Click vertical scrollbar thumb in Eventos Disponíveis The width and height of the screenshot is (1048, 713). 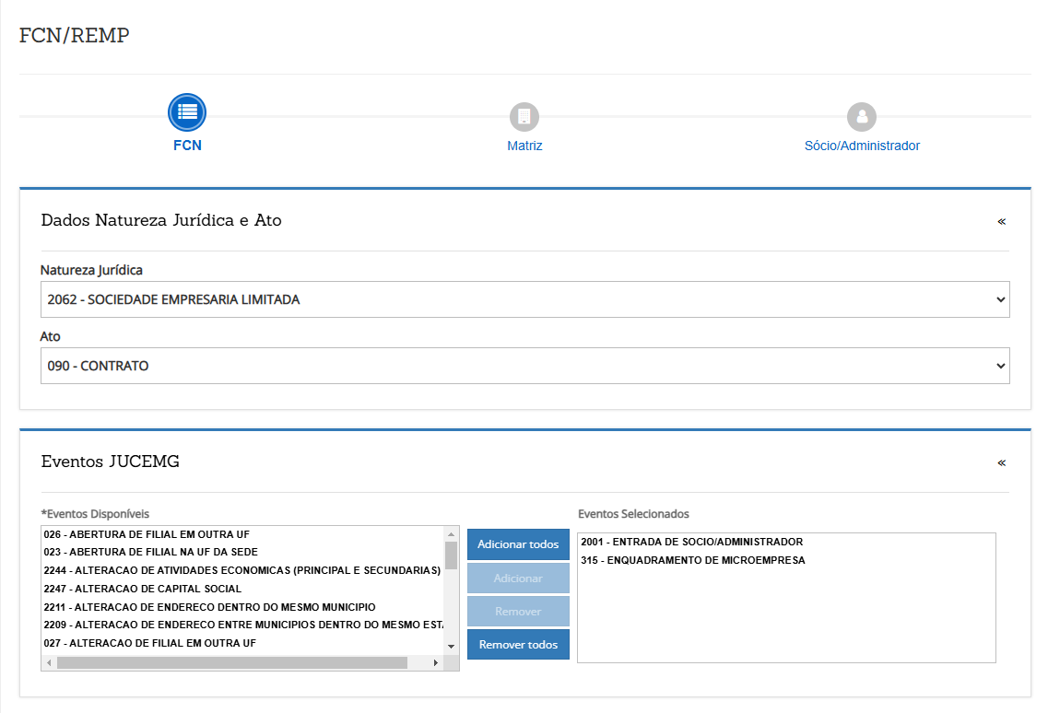click(x=451, y=555)
